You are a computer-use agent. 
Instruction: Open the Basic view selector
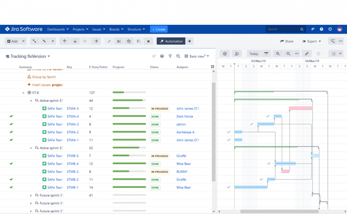(197, 56)
